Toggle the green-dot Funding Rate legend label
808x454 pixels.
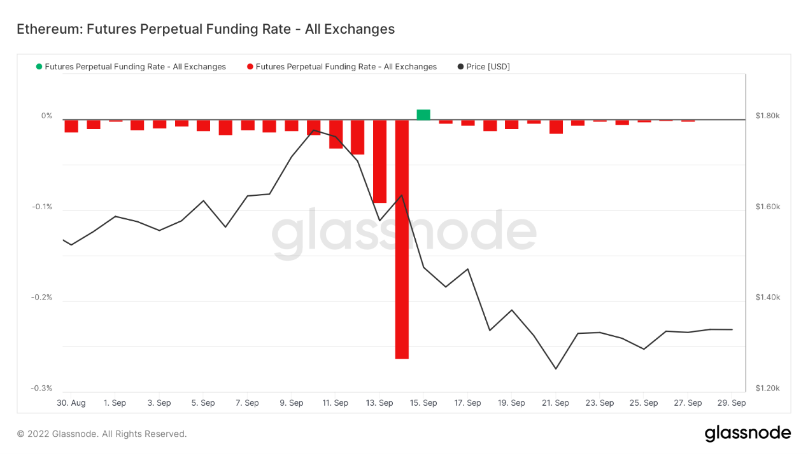(x=135, y=67)
